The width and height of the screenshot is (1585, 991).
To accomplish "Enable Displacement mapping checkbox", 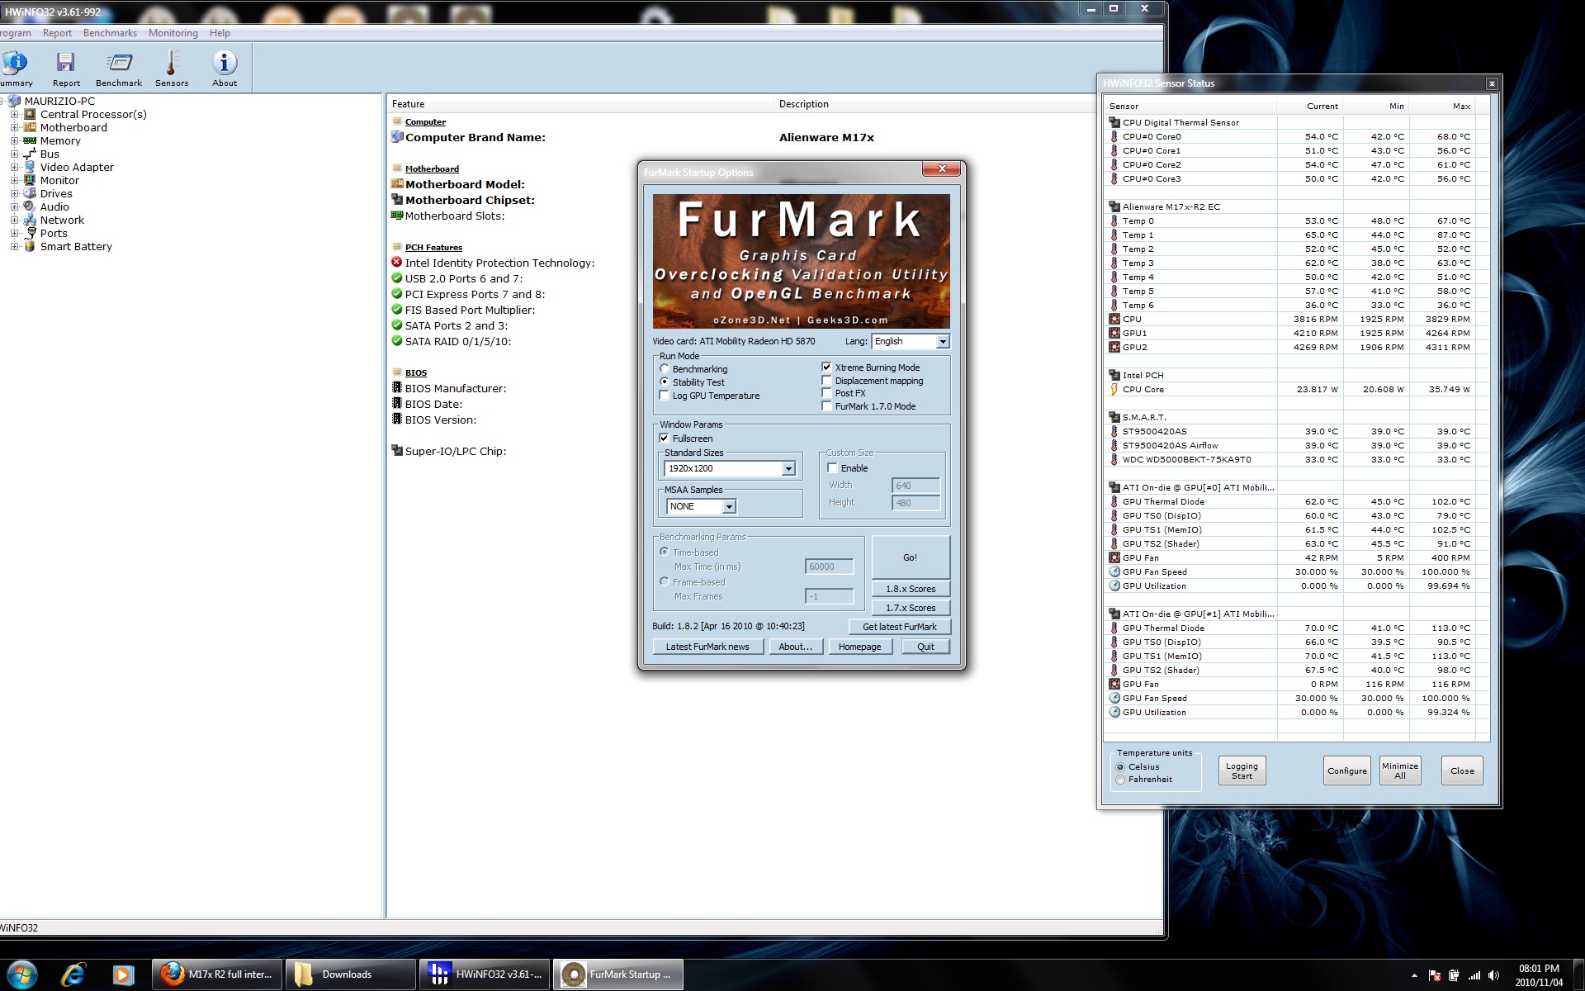I will (x=826, y=381).
